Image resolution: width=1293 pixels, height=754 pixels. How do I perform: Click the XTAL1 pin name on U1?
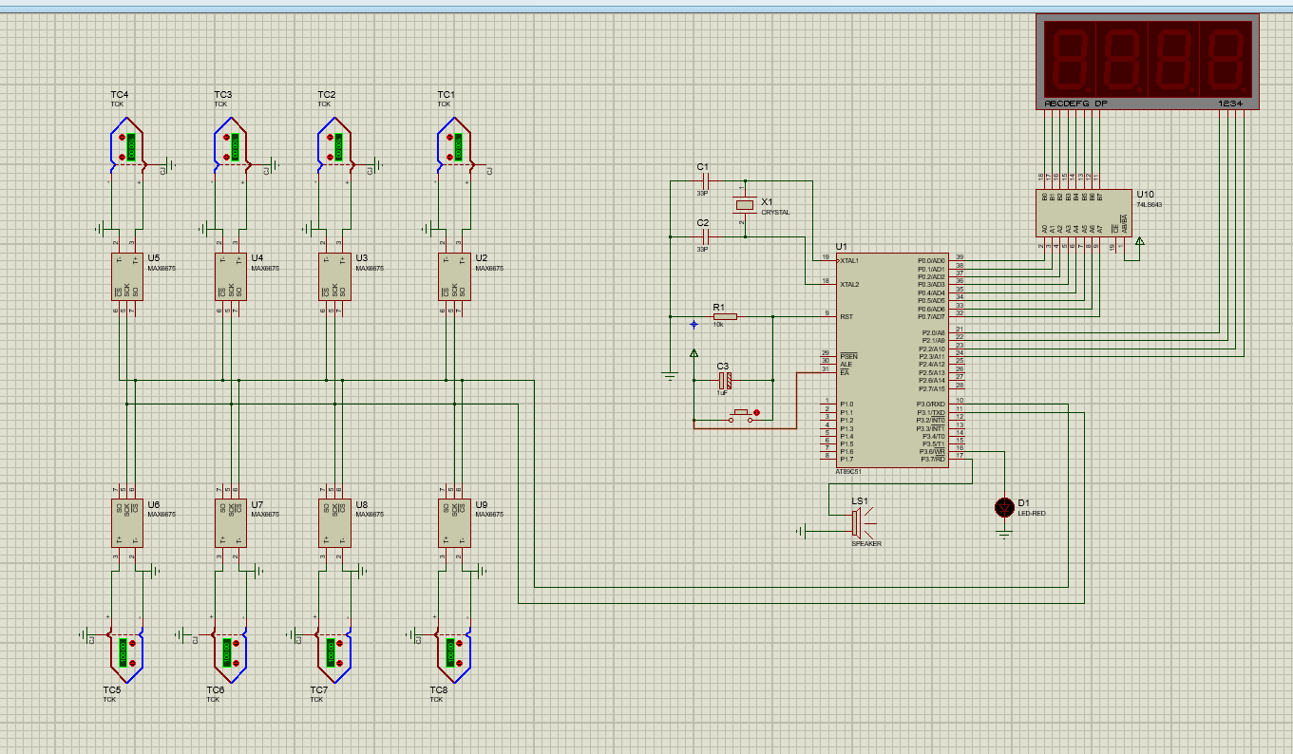(849, 260)
